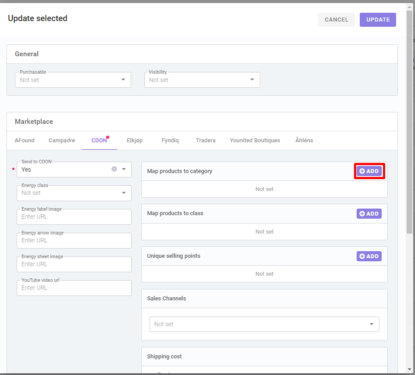Image resolution: width=415 pixels, height=375 pixels.
Task: Open the Fyndiq tab
Action: (x=170, y=141)
